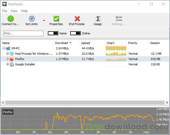Screen dimensions: 170x135
Task: Click the green Connect to... icon
Action: [x=10, y=19]
